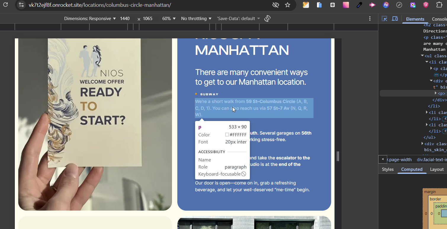
Task: Open the pink video camera extension
Action: click(x=372, y=5)
